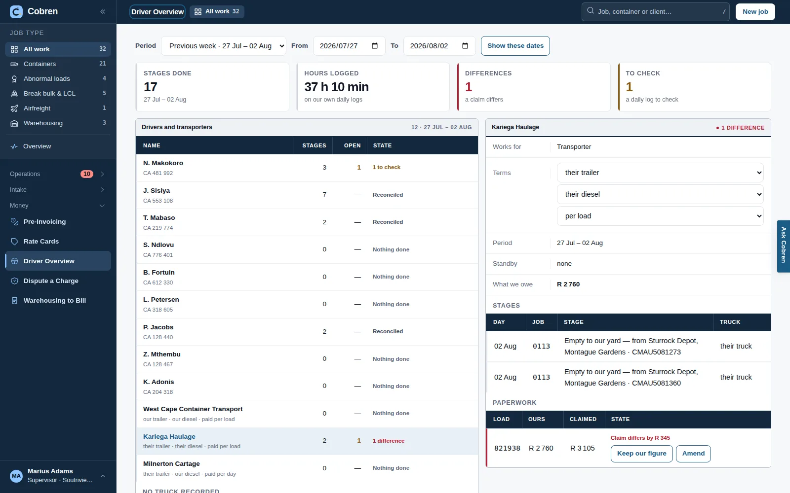Viewport: 790px width, 493px height.
Task: Select the N. Makokoro driver row
Action: click(307, 168)
